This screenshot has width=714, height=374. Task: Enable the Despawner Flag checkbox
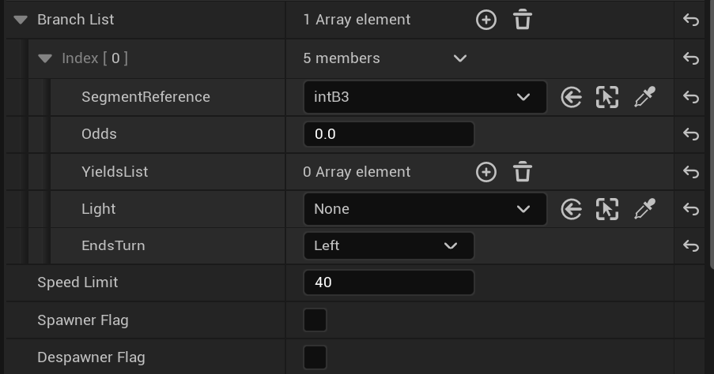(x=315, y=357)
